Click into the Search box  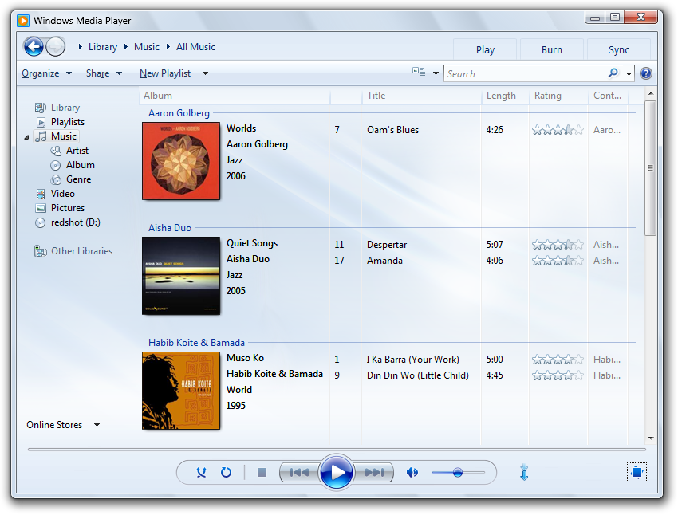pos(526,74)
